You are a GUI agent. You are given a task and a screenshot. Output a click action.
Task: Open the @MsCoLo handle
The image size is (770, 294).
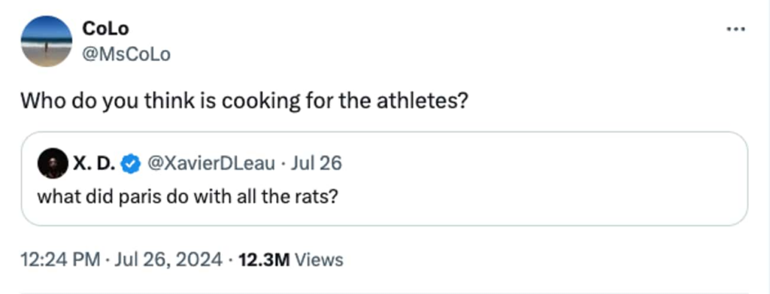[126, 54]
